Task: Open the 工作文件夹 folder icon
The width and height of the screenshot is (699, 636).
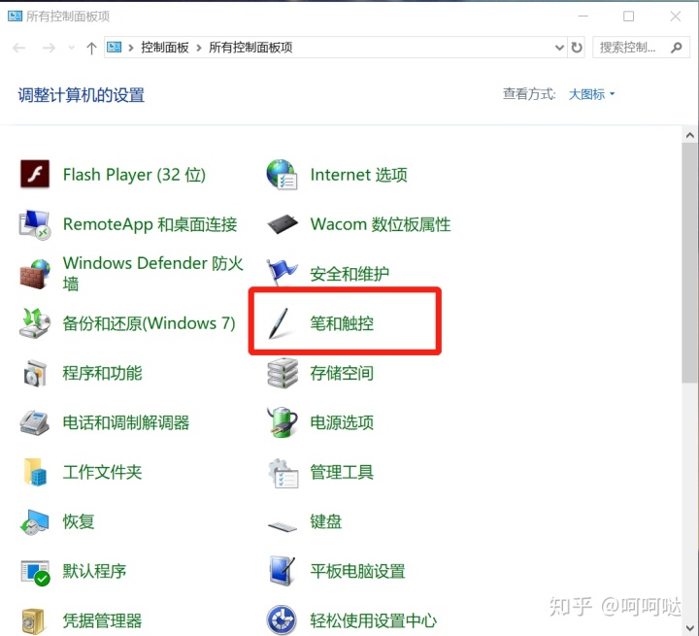Action: pyautogui.click(x=35, y=472)
